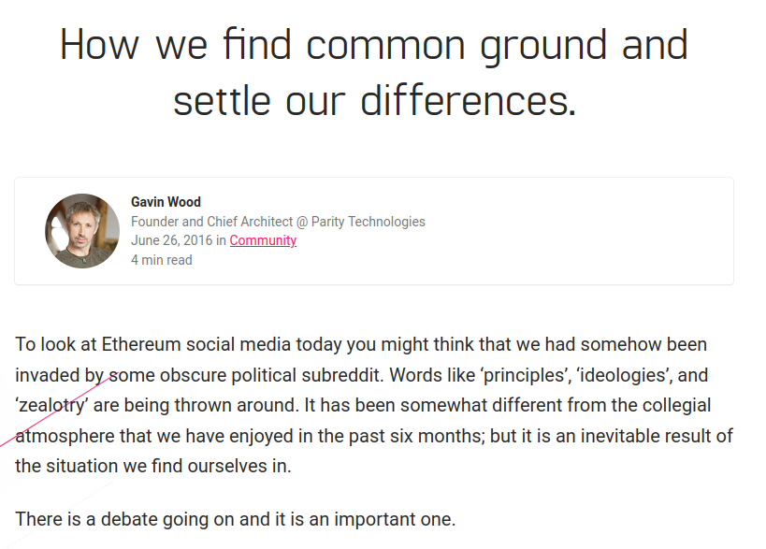Click the 'settle our differences.' headline line
Screen dimensions: 766x549
(x=374, y=100)
